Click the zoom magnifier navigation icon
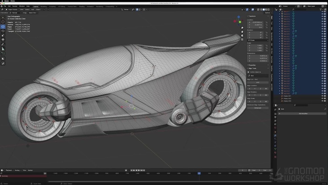Screen dimensions: 328x185 coord(242,28)
